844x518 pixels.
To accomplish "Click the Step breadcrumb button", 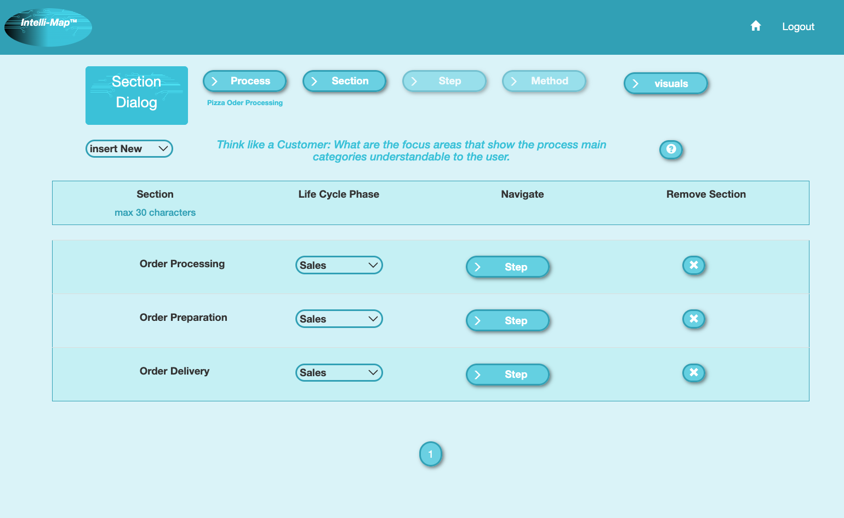I will (x=444, y=80).
